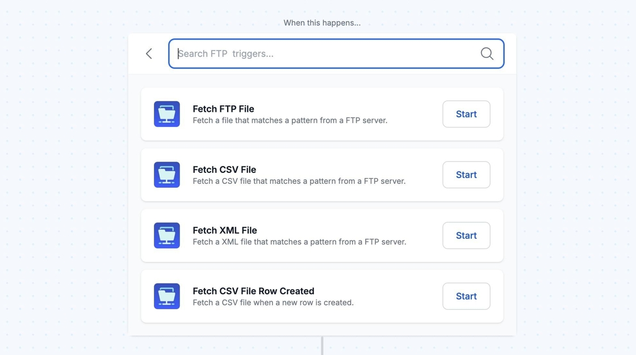Screen dimensions: 636x355
Task: Click the Fetch CSV File Row Created icon
Action: [x=167, y=296]
